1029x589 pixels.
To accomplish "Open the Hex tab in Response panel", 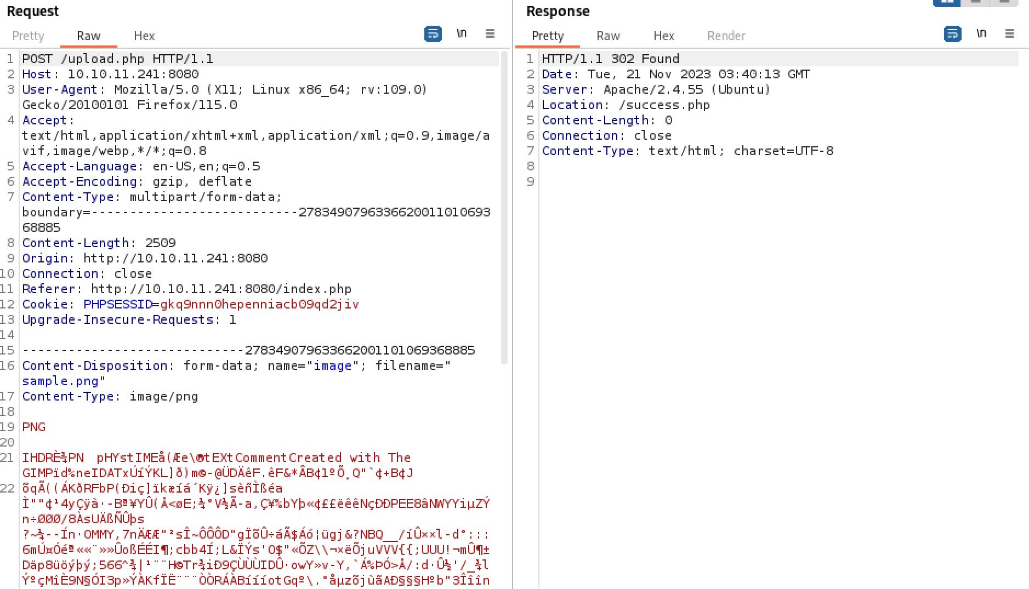I will [x=664, y=36].
